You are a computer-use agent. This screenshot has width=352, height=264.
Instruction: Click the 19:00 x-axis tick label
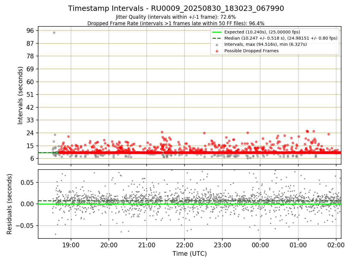71,245
